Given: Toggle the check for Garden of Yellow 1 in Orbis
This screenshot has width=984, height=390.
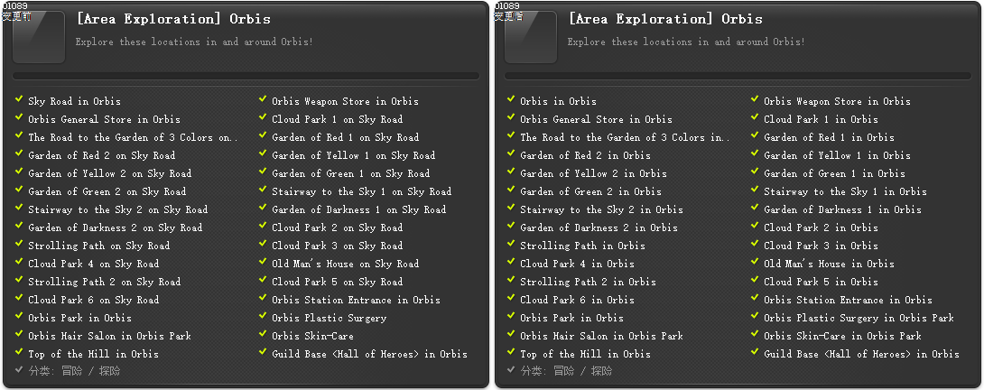Looking at the screenshot, I should (755, 154).
